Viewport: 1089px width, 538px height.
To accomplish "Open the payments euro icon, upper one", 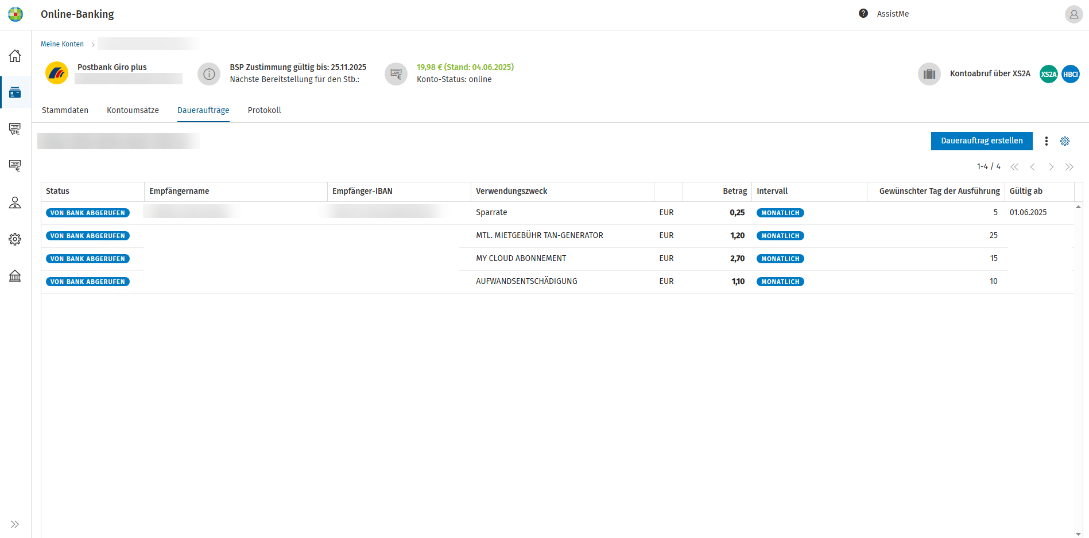I will 15,129.
